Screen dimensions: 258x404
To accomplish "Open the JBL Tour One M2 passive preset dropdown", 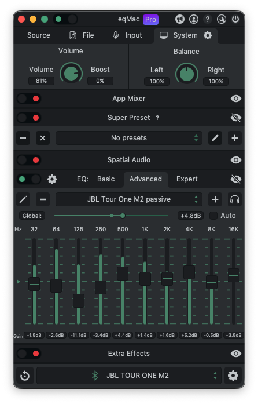I will coord(129,199).
